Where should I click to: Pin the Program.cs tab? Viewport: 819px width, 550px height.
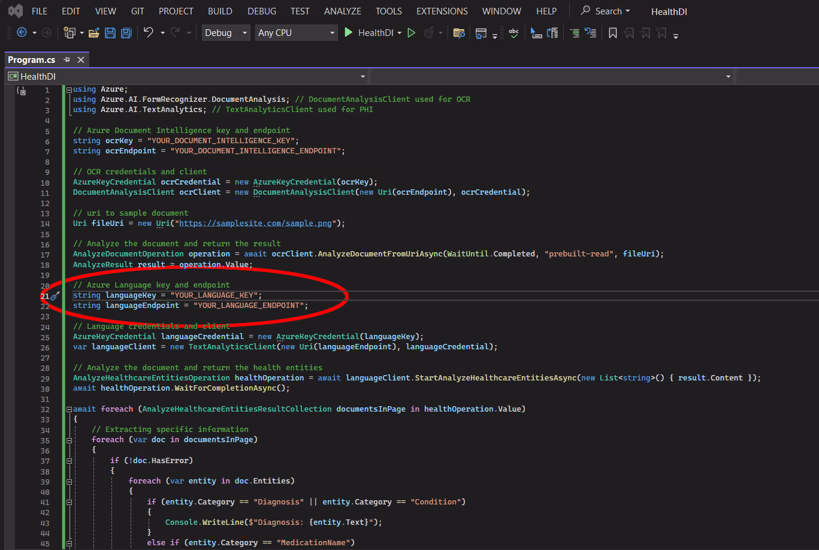click(x=67, y=60)
